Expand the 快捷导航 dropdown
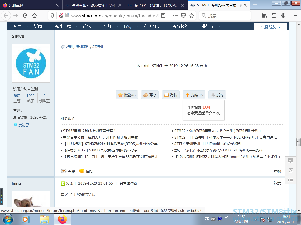The width and height of the screenshot is (301, 225). [x=270, y=27]
